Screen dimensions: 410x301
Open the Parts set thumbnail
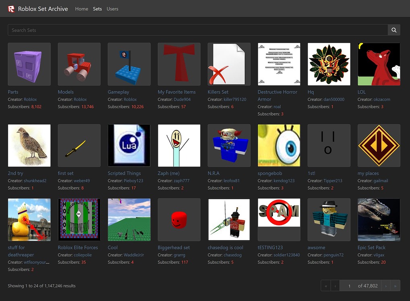[29, 64]
